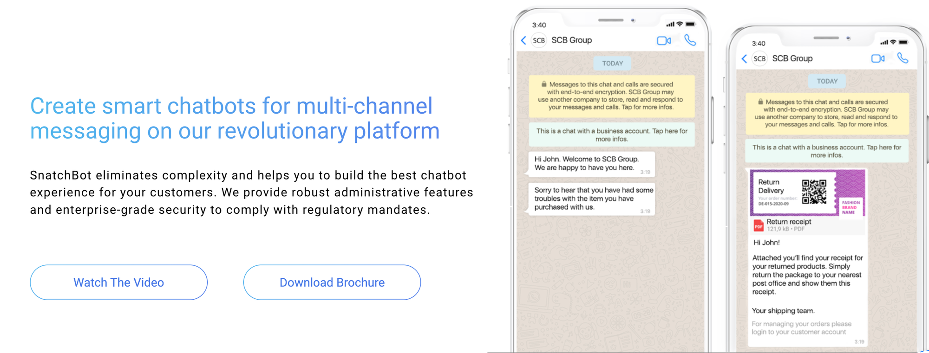
Task: Click 'Hi John!' greeting in right phone
Action: pos(766,243)
